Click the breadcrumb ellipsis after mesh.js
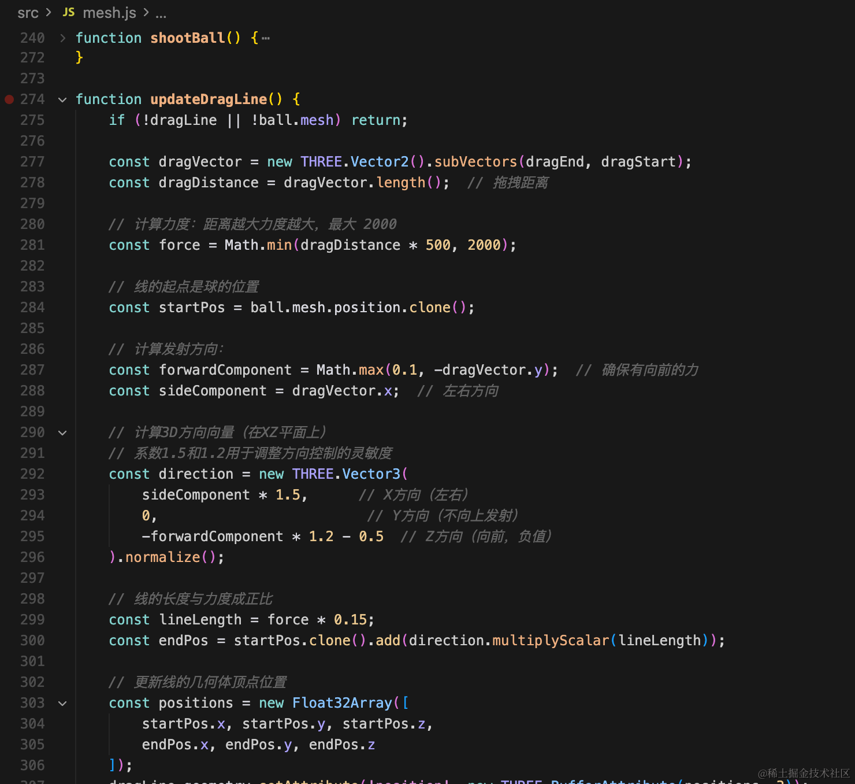 [161, 14]
